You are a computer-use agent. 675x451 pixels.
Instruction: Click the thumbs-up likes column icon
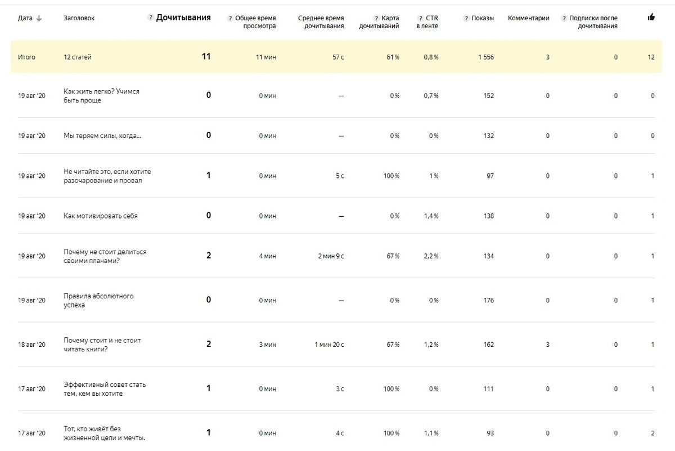651,17
